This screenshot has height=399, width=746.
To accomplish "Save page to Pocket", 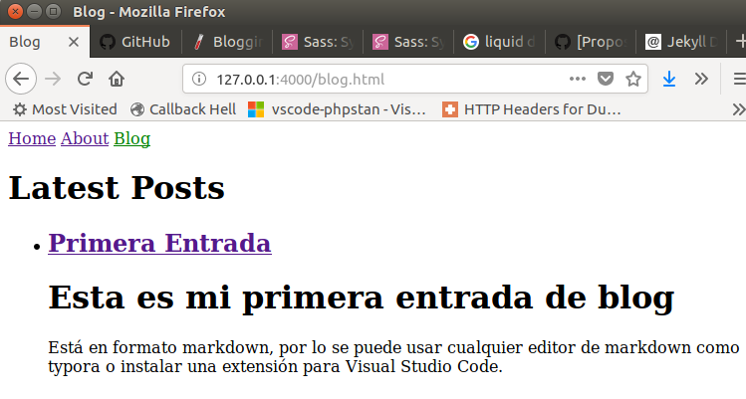I will [606, 79].
